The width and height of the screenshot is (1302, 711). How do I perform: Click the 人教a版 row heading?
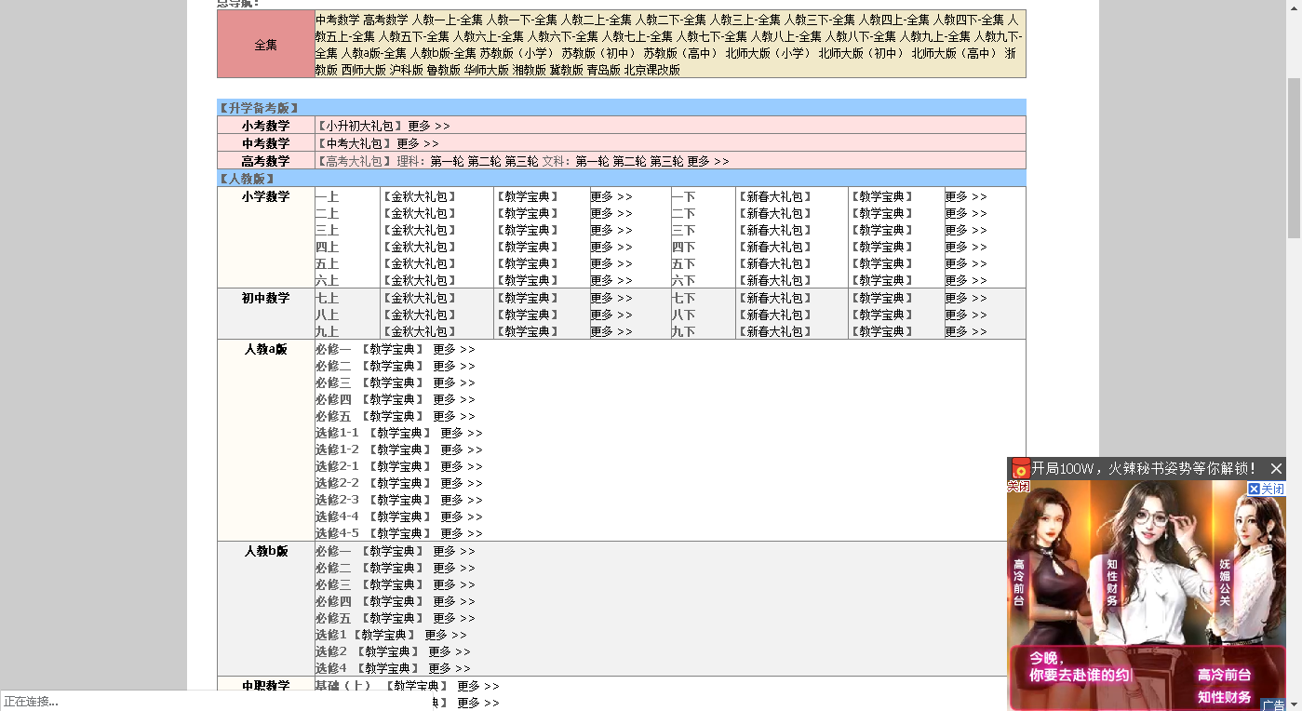coord(266,349)
